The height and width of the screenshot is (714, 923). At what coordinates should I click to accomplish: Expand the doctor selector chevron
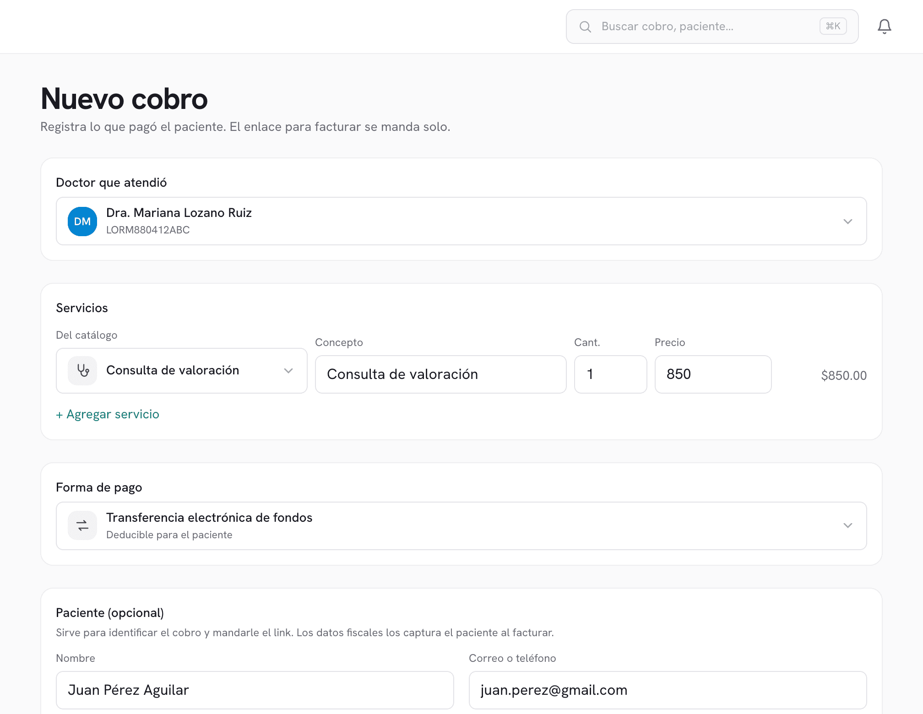[847, 222]
